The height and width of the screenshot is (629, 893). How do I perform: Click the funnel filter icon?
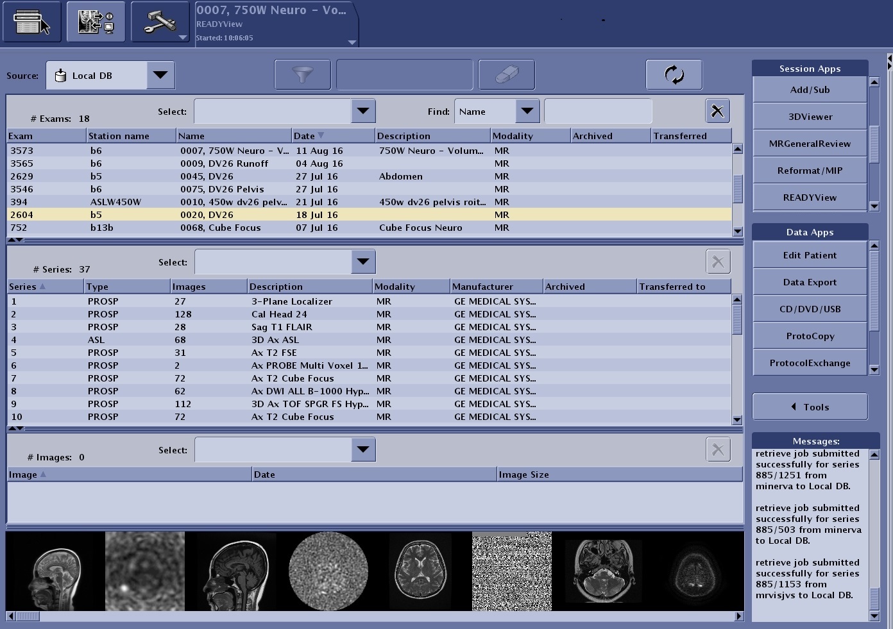303,75
